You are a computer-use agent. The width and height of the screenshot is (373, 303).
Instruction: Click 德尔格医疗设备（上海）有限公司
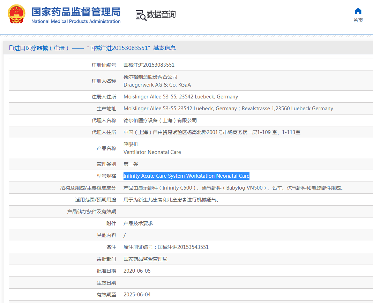pos(160,120)
